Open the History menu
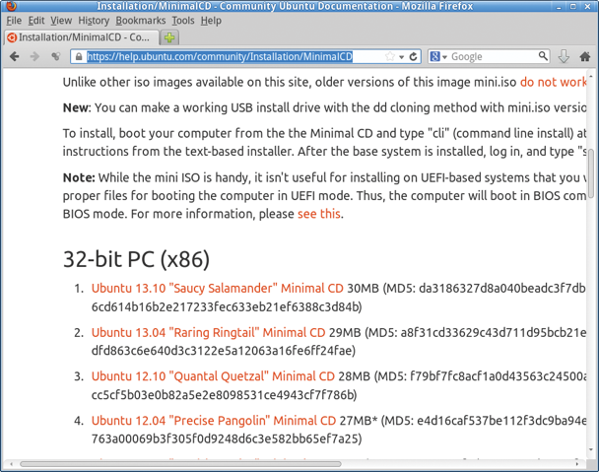 point(94,20)
